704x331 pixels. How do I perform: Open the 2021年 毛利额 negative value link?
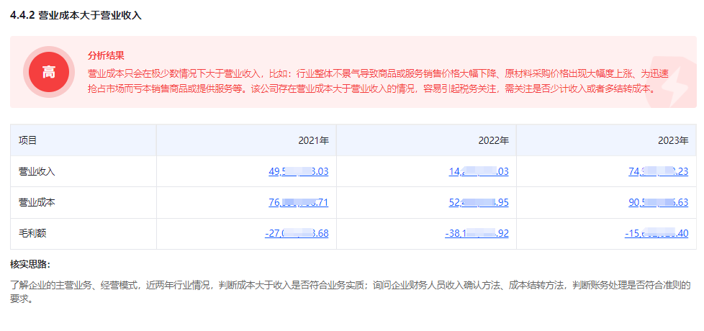297,233
